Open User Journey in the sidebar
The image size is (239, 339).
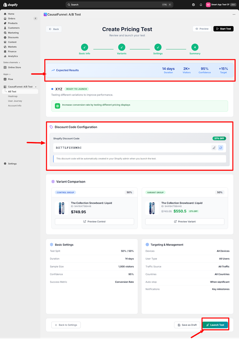point(15,101)
